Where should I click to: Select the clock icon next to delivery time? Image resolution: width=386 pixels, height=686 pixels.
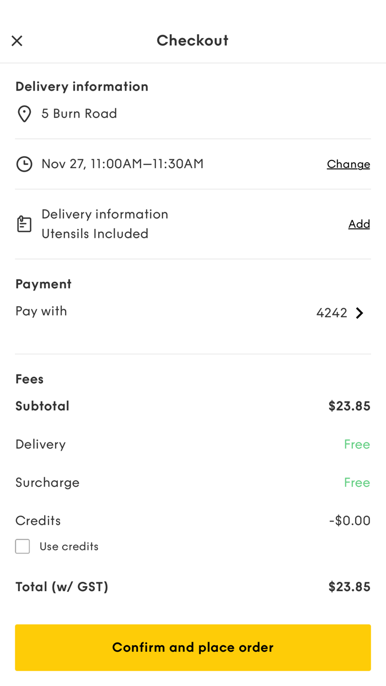coord(24,164)
